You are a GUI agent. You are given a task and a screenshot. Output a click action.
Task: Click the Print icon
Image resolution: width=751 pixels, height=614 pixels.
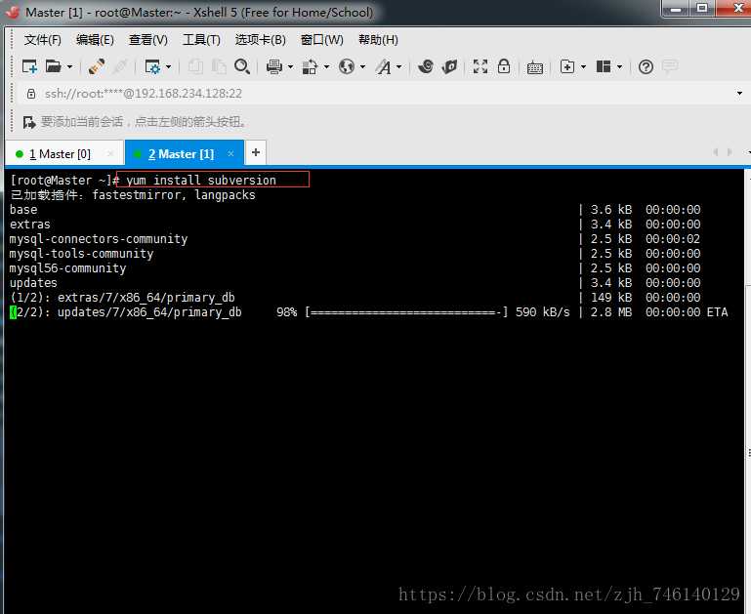[x=274, y=66]
